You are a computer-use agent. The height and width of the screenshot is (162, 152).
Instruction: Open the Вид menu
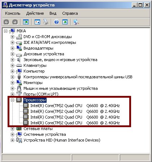(x=53, y=13)
